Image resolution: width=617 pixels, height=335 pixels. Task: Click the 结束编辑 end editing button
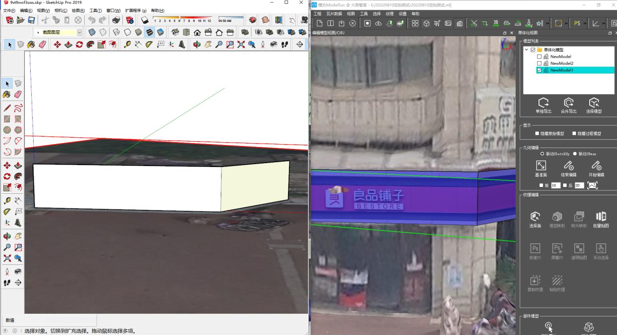click(568, 168)
